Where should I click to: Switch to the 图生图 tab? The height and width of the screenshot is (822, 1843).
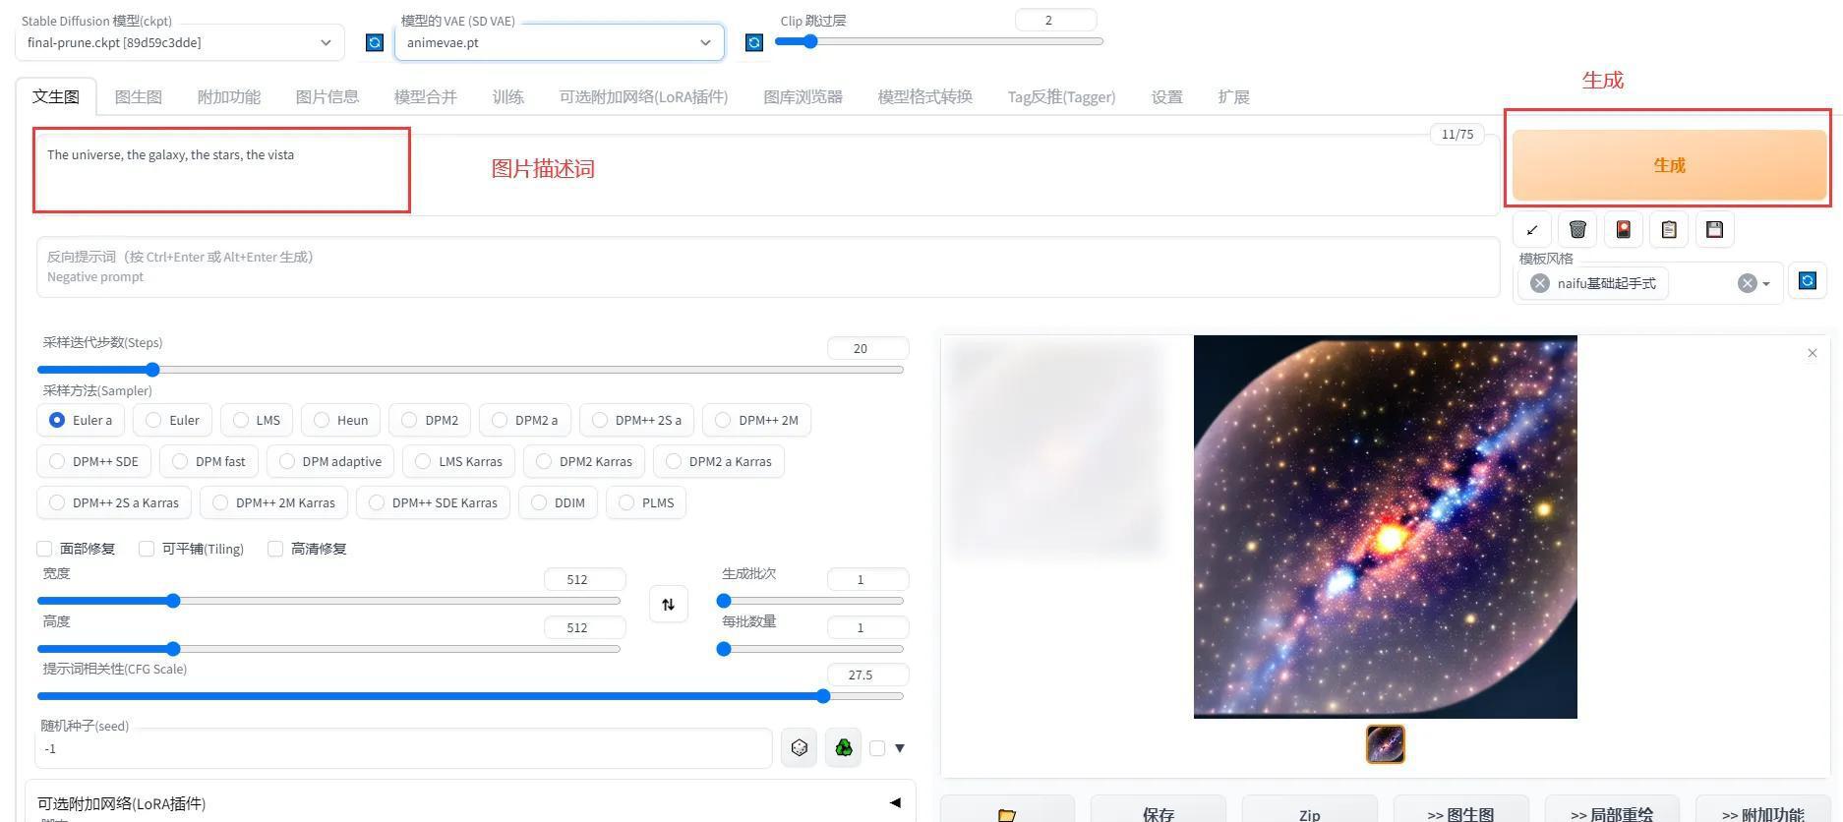138,96
